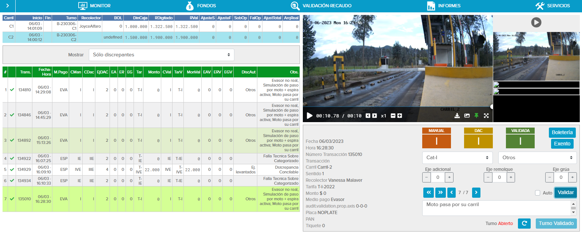
Task: Expand the sidebar with the chevron arrow
Action: coord(7,6)
